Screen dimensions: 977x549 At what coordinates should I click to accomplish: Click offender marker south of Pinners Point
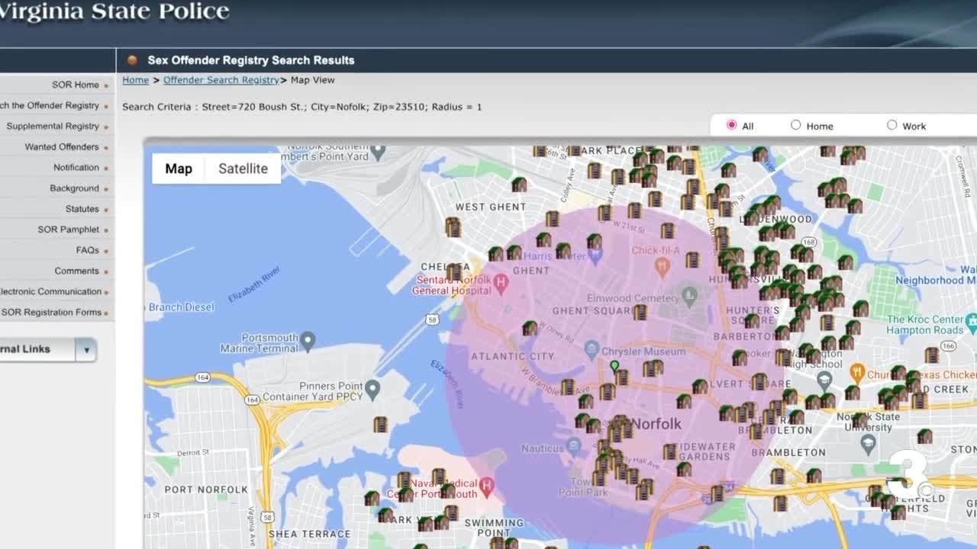pyautogui.click(x=380, y=425)
